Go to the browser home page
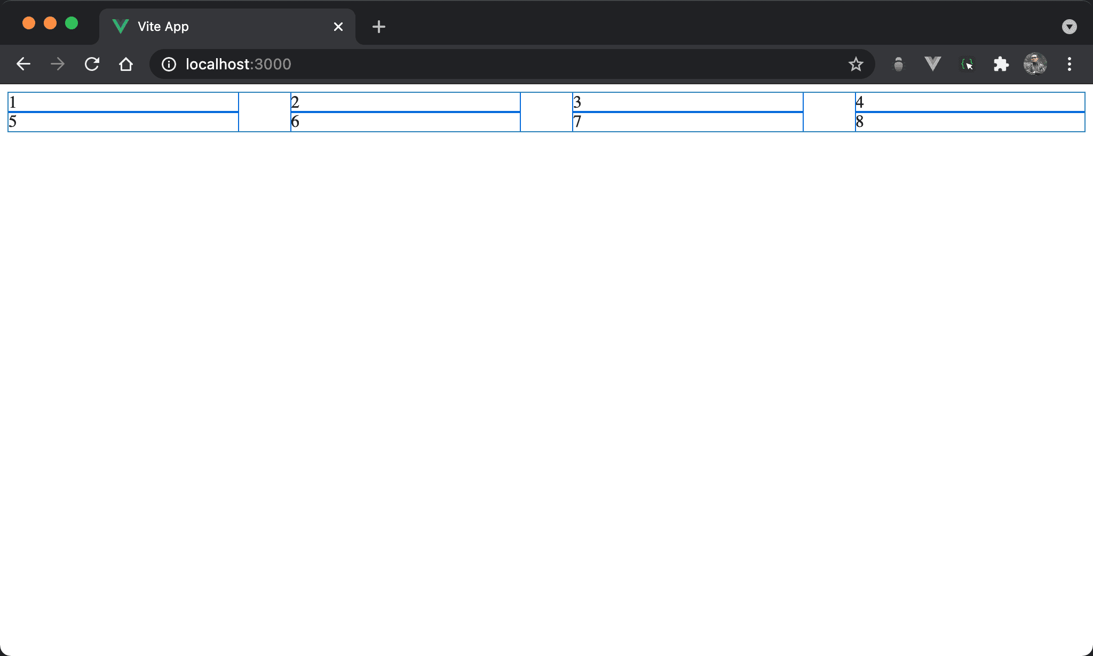1093x656 pixels. [126, 65]
